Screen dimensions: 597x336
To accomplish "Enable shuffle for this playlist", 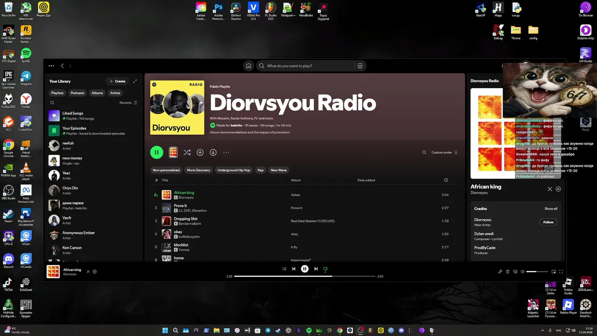I will (x=187, y=152).
